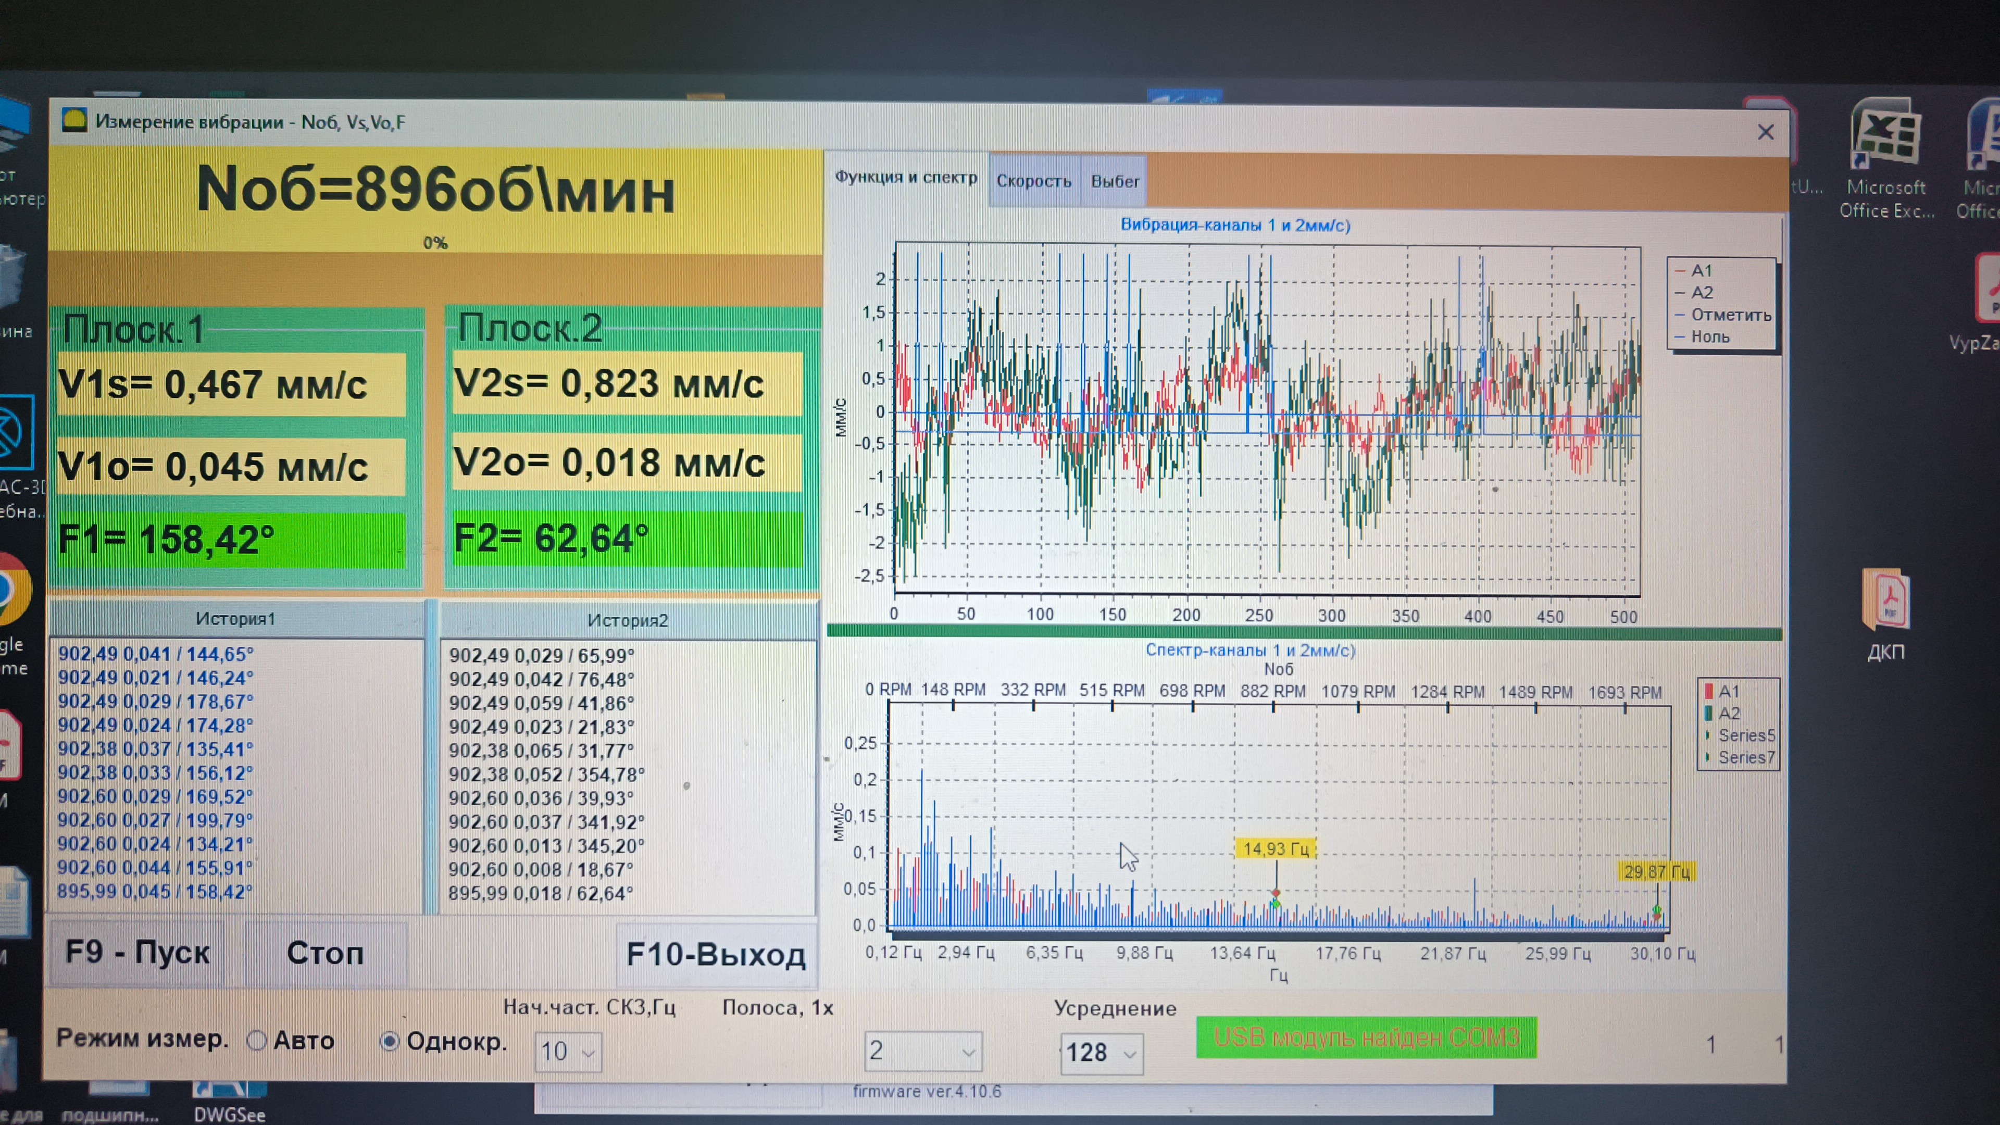Open the Нач.част. СКЗ dropdown showing 10
This screenshot has width=2000, height=1125.
point(568,1052)
